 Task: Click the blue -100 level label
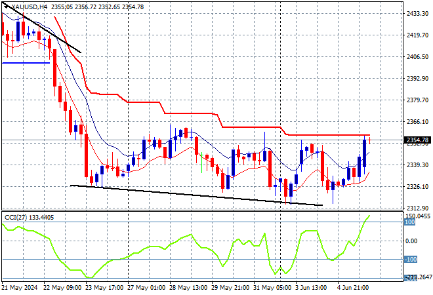(410, 260)
